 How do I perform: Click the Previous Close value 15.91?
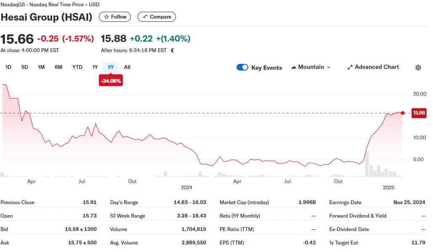pos(90,202)
